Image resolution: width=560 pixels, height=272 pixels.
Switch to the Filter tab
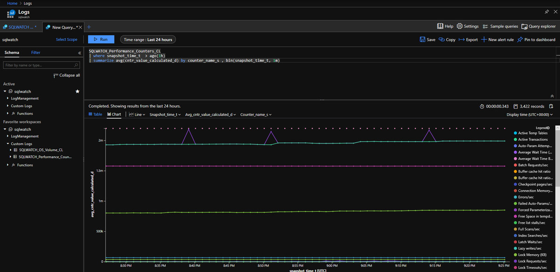tap(36, 53)
